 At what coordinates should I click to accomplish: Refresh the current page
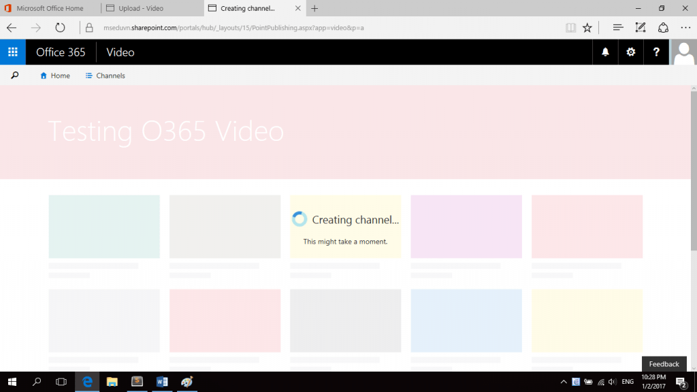(60, 27)
